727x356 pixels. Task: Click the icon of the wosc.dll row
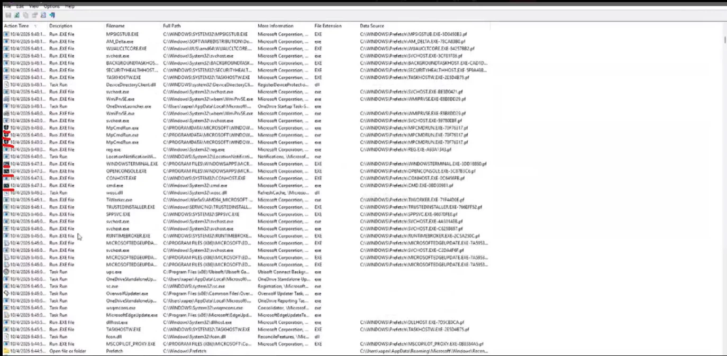coord(6,193)
